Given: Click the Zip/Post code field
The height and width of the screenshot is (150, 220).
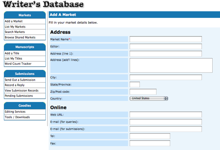Looking at the screenshot, I should click(x=143, y=92).
